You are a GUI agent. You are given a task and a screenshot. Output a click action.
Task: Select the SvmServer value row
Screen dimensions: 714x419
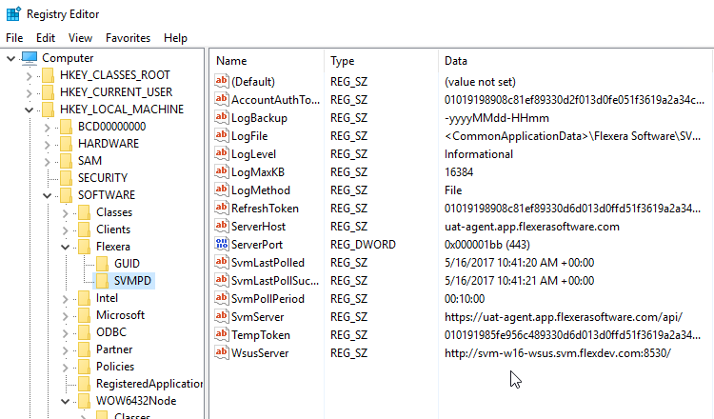coord(462,317)
